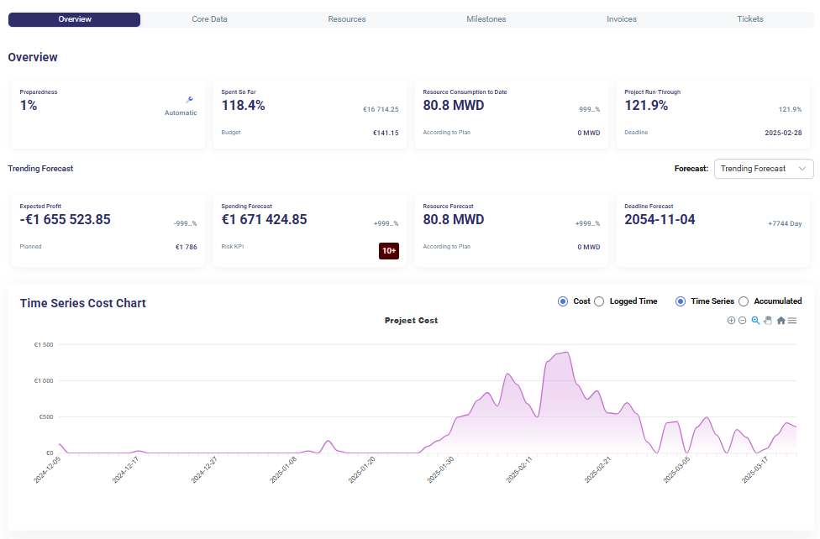Click the wrench icon in Preparedness card
Image resolution: width=820 pixels, height=539 pixels.
tap(189, 99)
